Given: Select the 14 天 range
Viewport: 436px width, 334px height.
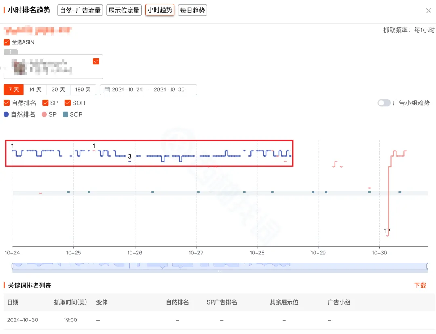Looking at the screenshot, I should pos(35,90).
